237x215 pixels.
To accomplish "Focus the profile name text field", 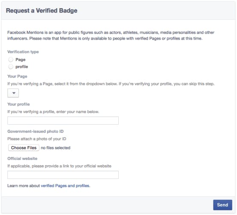I will pos(63,120).
